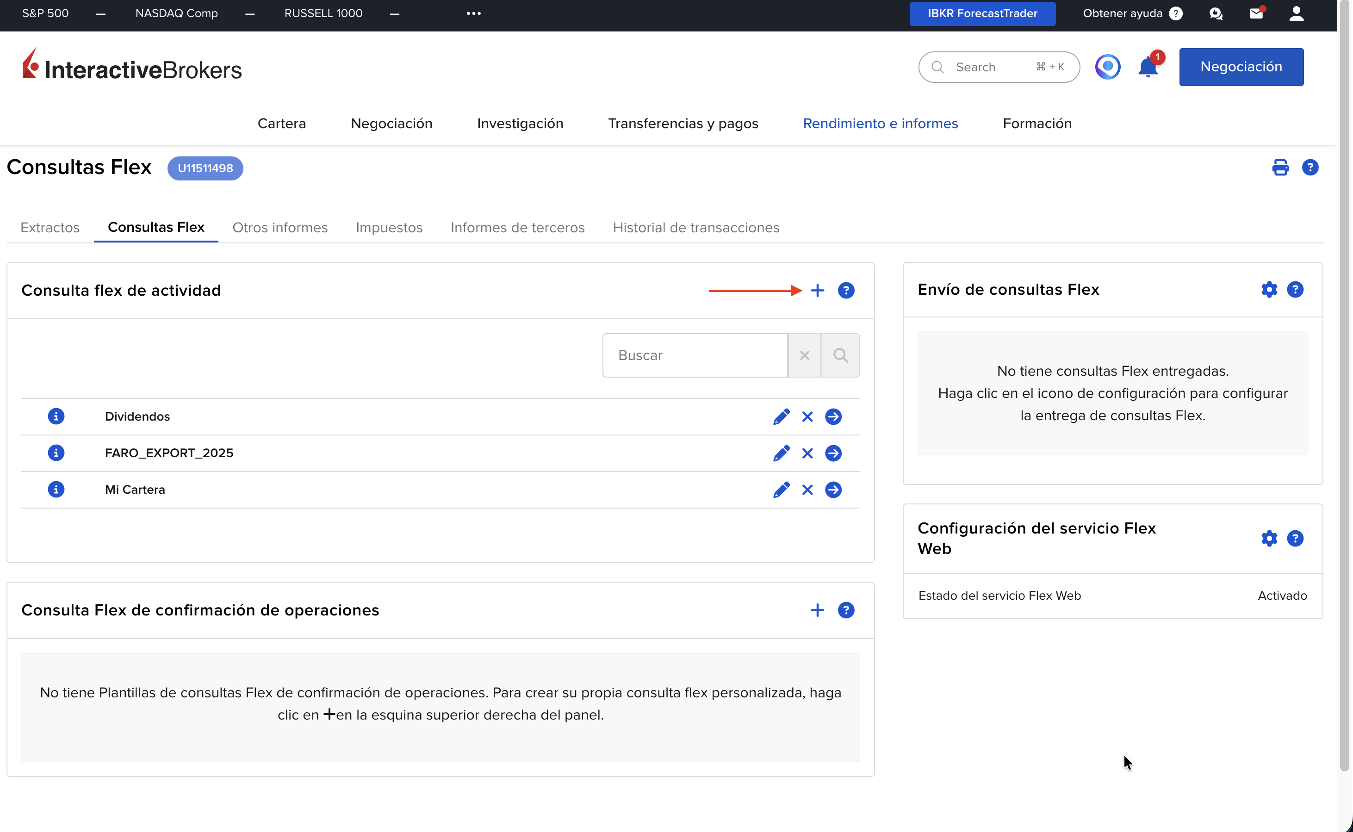Select the RUSSELL 1000 ticker
The height and width of the screenshot is (832, 1353).
(x=323, y=13)
